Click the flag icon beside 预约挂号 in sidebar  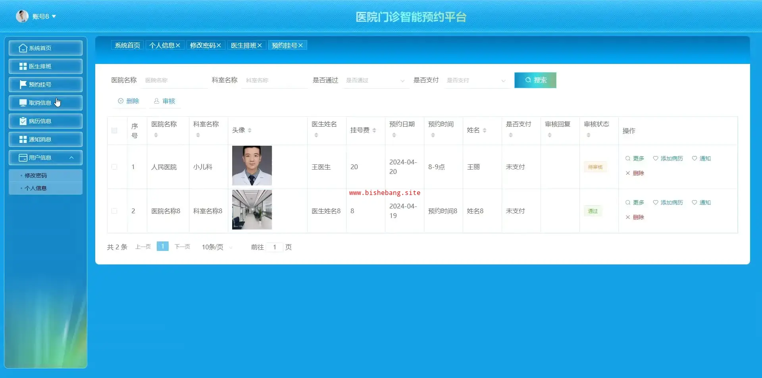coord(23,85)
